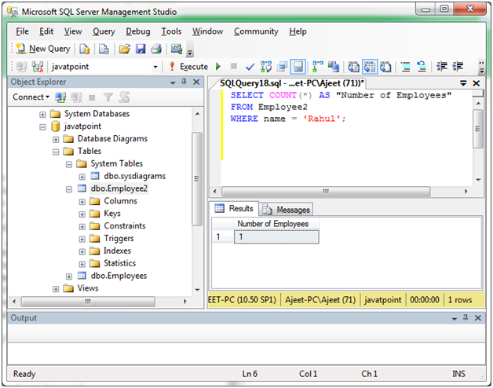The height and width of the screenshot is (388, 493).
Task: Expand the Columns node under dbo.Employee2
Action: (82, 201)
